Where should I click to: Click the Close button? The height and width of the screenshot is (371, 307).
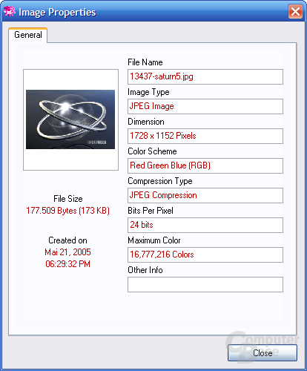click(x=263, y=352)
